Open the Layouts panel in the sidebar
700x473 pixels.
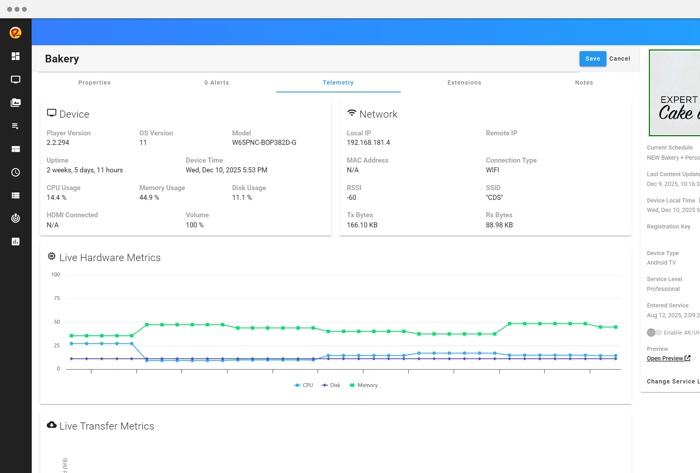(16, 149)
